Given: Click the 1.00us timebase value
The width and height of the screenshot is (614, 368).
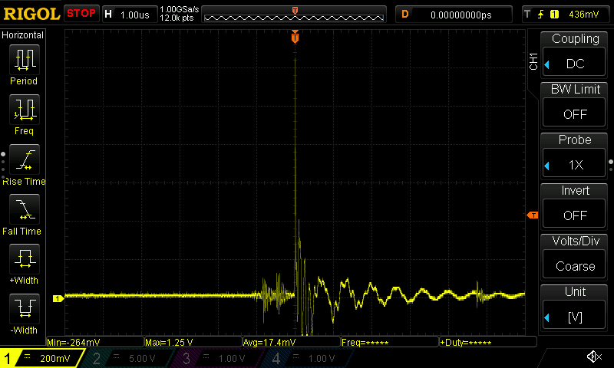Looking at the screenshot, I should (135, 15).
